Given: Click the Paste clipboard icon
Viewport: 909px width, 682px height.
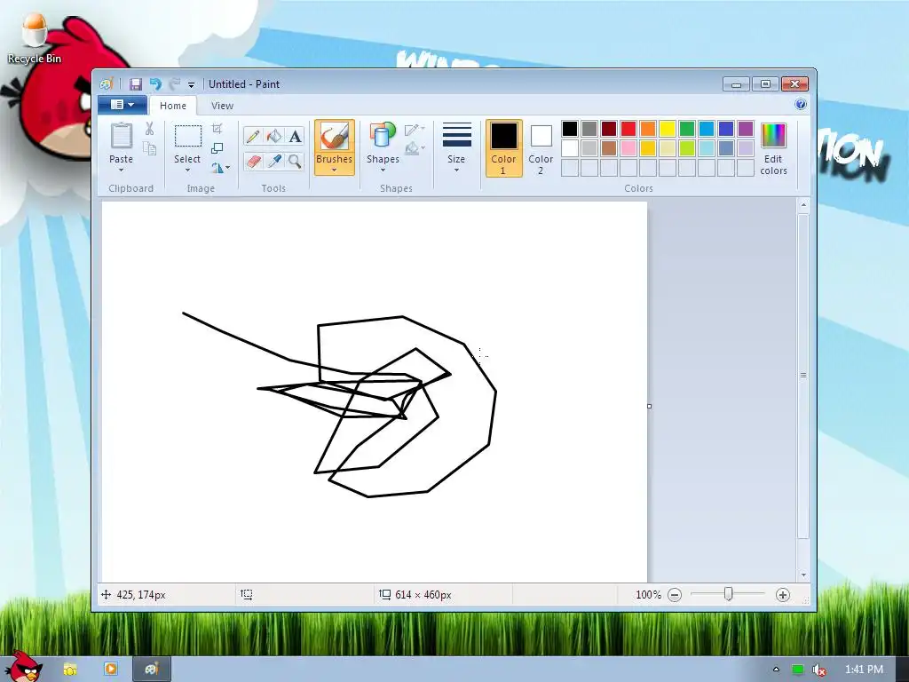Looking at the screenshot, I should pos(121,136).
